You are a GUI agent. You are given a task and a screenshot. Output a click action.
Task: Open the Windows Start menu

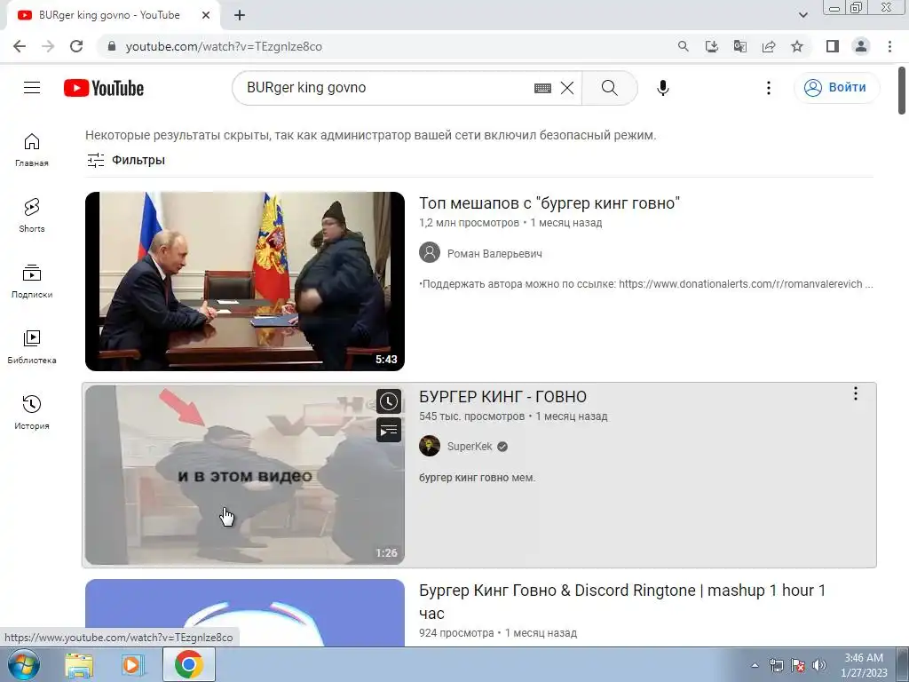tap(23, 664)
